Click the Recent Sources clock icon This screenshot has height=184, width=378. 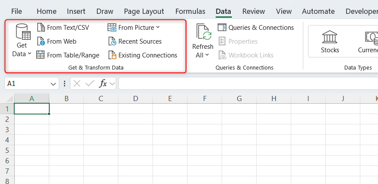coord(112,41)
